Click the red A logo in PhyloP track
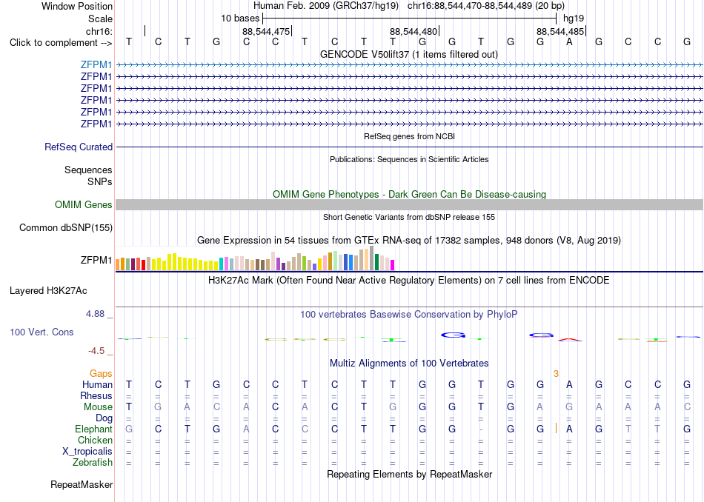704x502 pixels. [569, 340]
